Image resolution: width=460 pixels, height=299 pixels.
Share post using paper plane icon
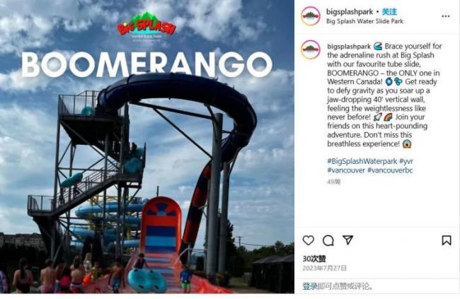click(x=347, y=240)
